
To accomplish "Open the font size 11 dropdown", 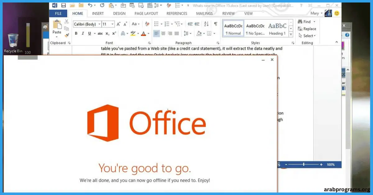I will tap(113, 24).
